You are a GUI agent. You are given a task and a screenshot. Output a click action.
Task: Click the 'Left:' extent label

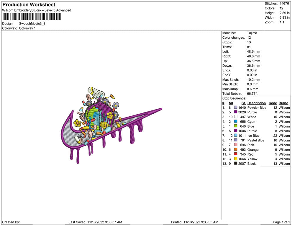tap(226, 51)
